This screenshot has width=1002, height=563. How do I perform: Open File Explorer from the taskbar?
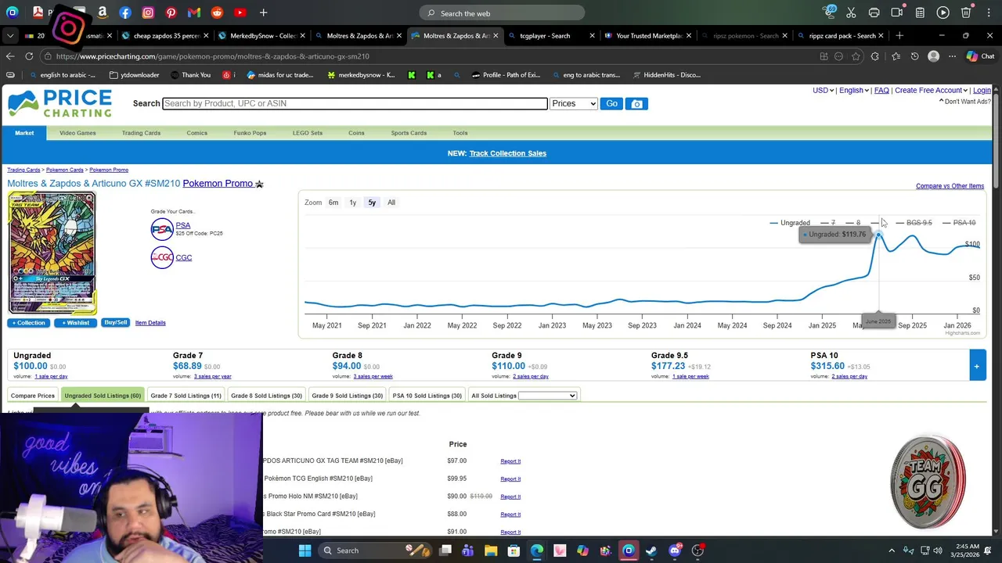click(x=491, y=550)
